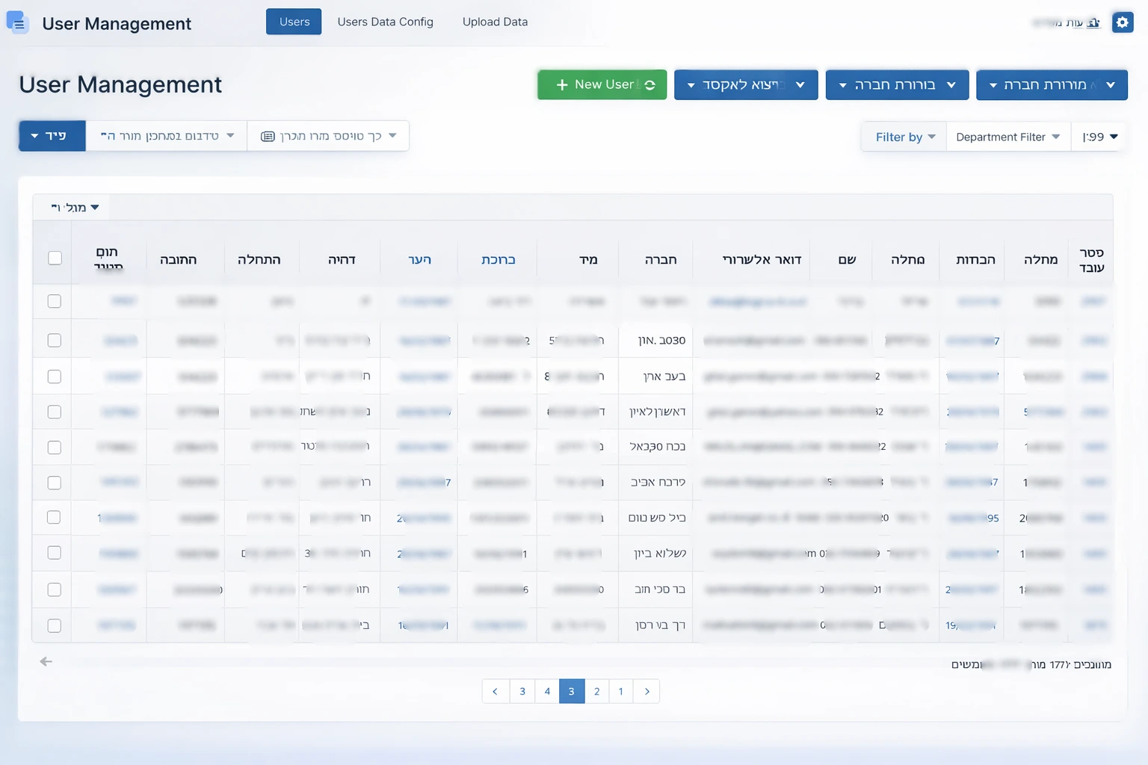Open the Department Filter dropdown

(1007, 137)
